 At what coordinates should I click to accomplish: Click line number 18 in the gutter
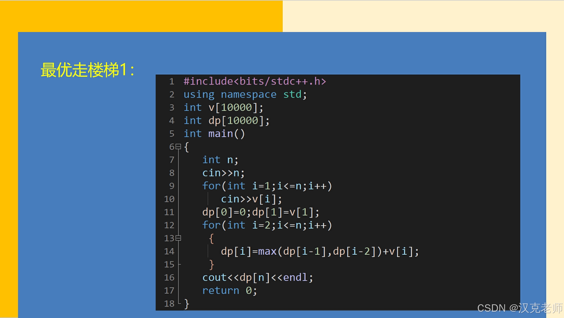169,303
